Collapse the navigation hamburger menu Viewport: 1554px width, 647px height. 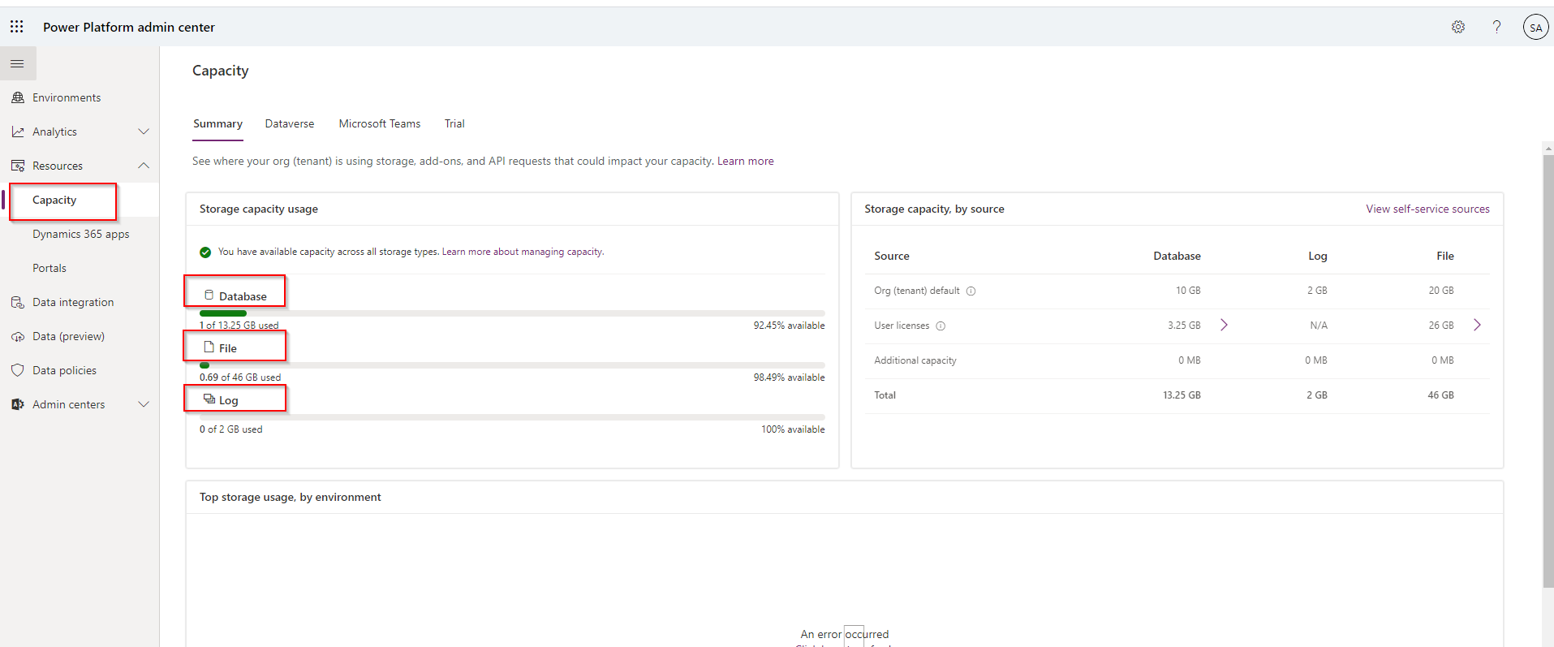17,63
